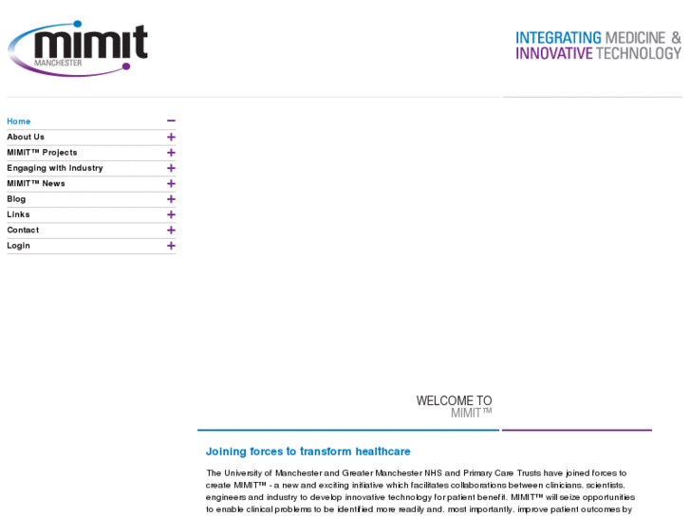Expand the Login plus icon
Image resolution: width=690 pixels, height=517 pixels.
click(171, 246)
